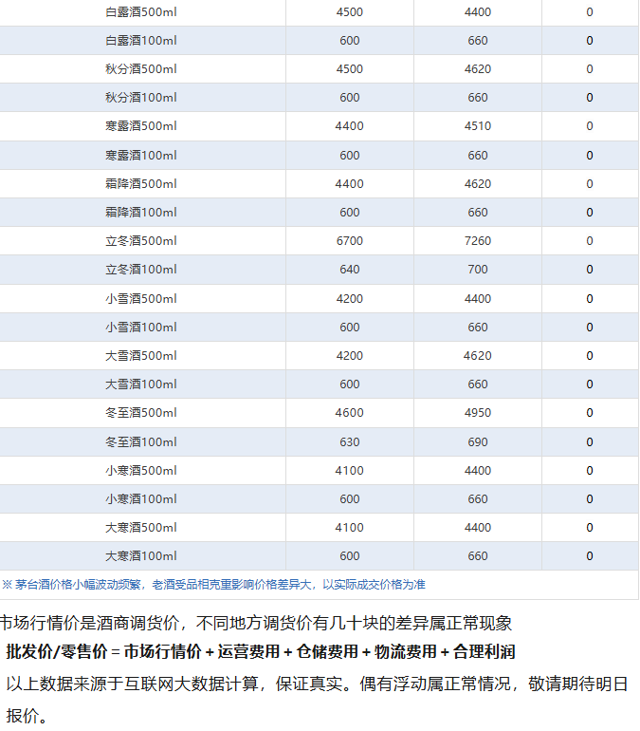Click the blue 茅台酒价格 disclaimer note
Screen dimensions: 640x731
pyautogui.click(x=213, y=585)
